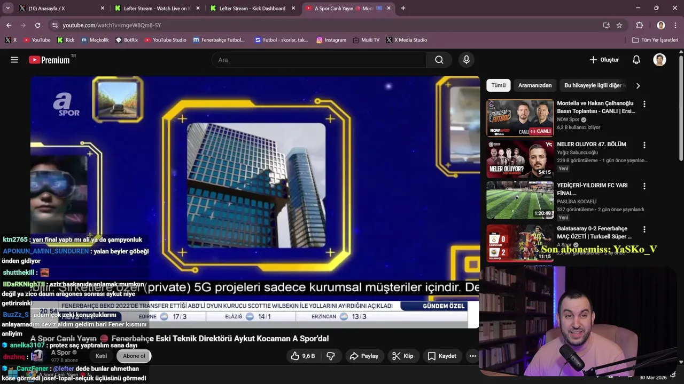This screenshot has width=684, height=384.
Task: Click the cast/install icon in address bar
Action: point(606,25)
